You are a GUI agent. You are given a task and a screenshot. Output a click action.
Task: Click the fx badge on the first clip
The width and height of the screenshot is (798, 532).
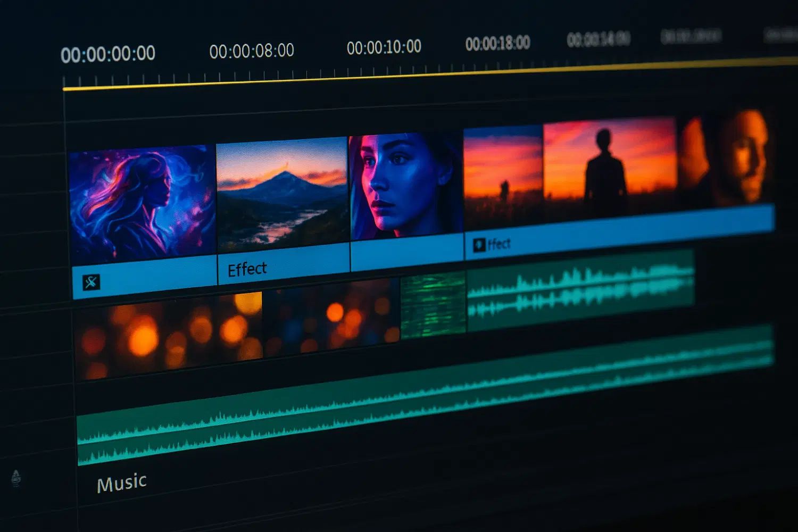click(x=91, y=281)
